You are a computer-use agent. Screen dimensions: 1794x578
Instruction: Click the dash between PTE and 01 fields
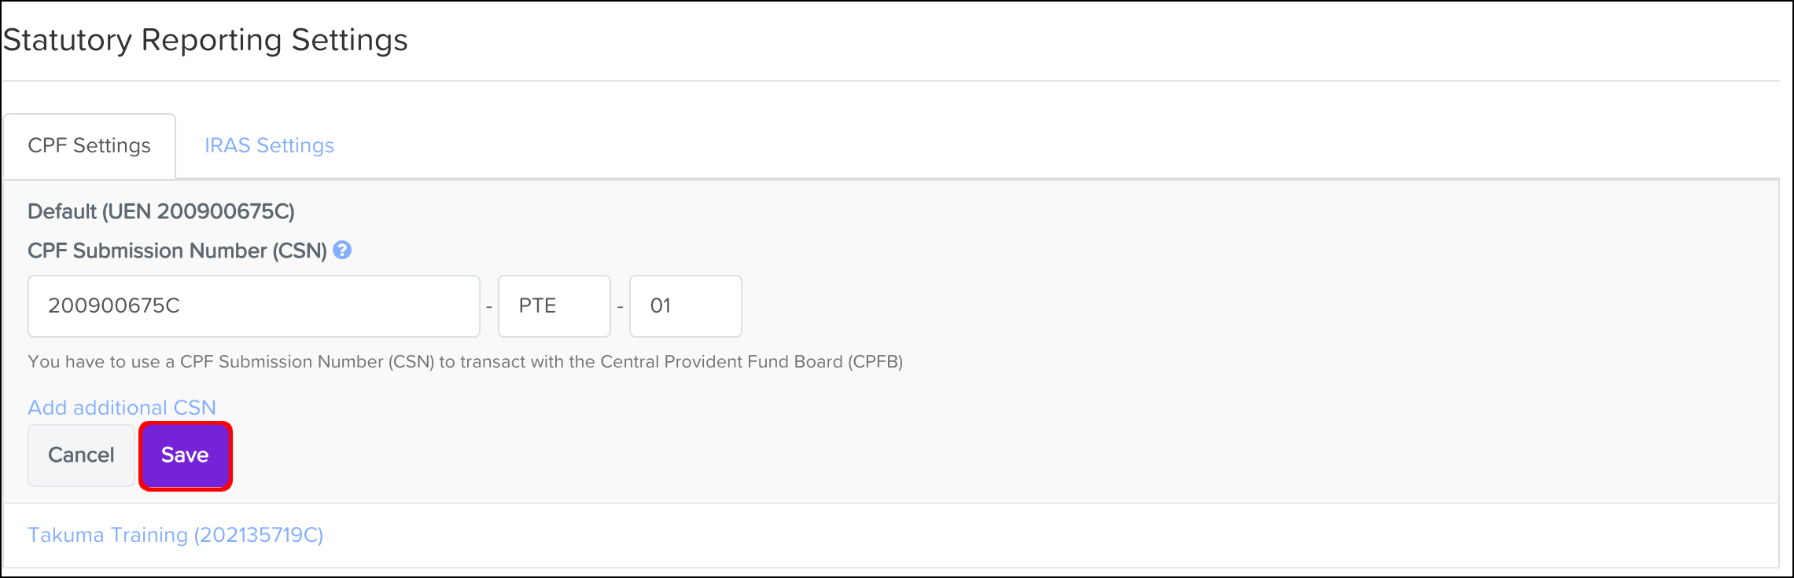point(621,307)
